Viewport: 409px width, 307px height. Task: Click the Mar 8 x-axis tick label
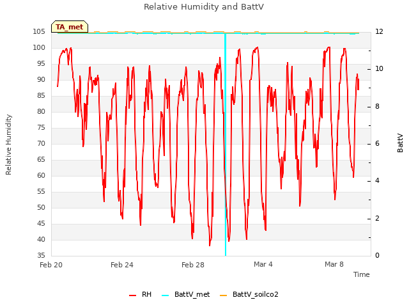click(x=334, y=264)
